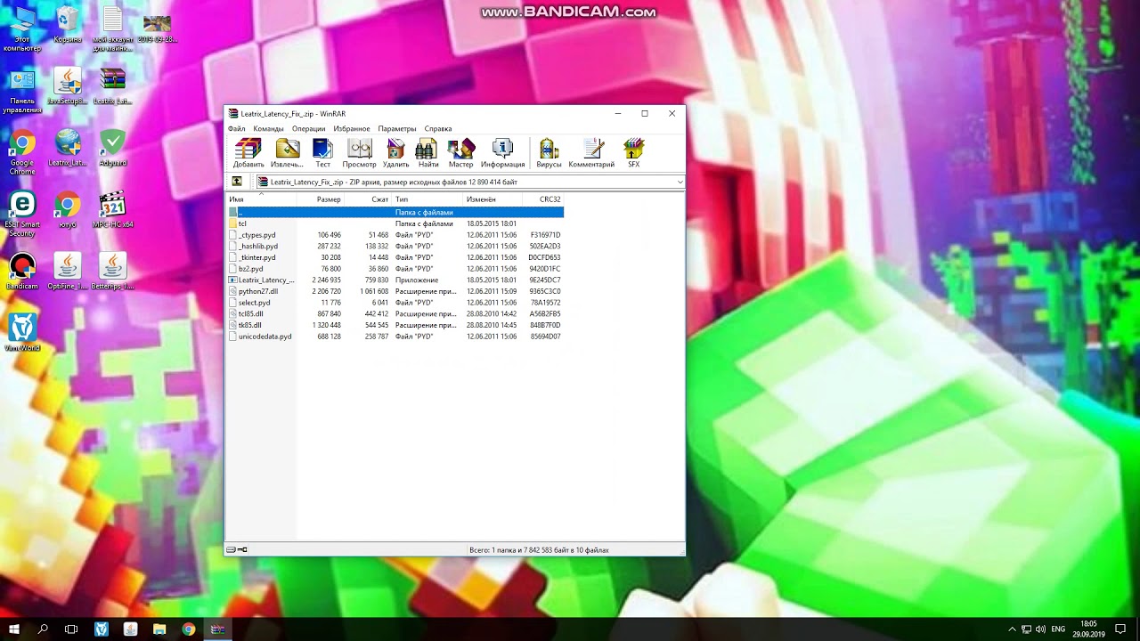This screenshot has height=641, width=1140.
Task: Click the taskbar search magnifier
Action: click(43, 629)
